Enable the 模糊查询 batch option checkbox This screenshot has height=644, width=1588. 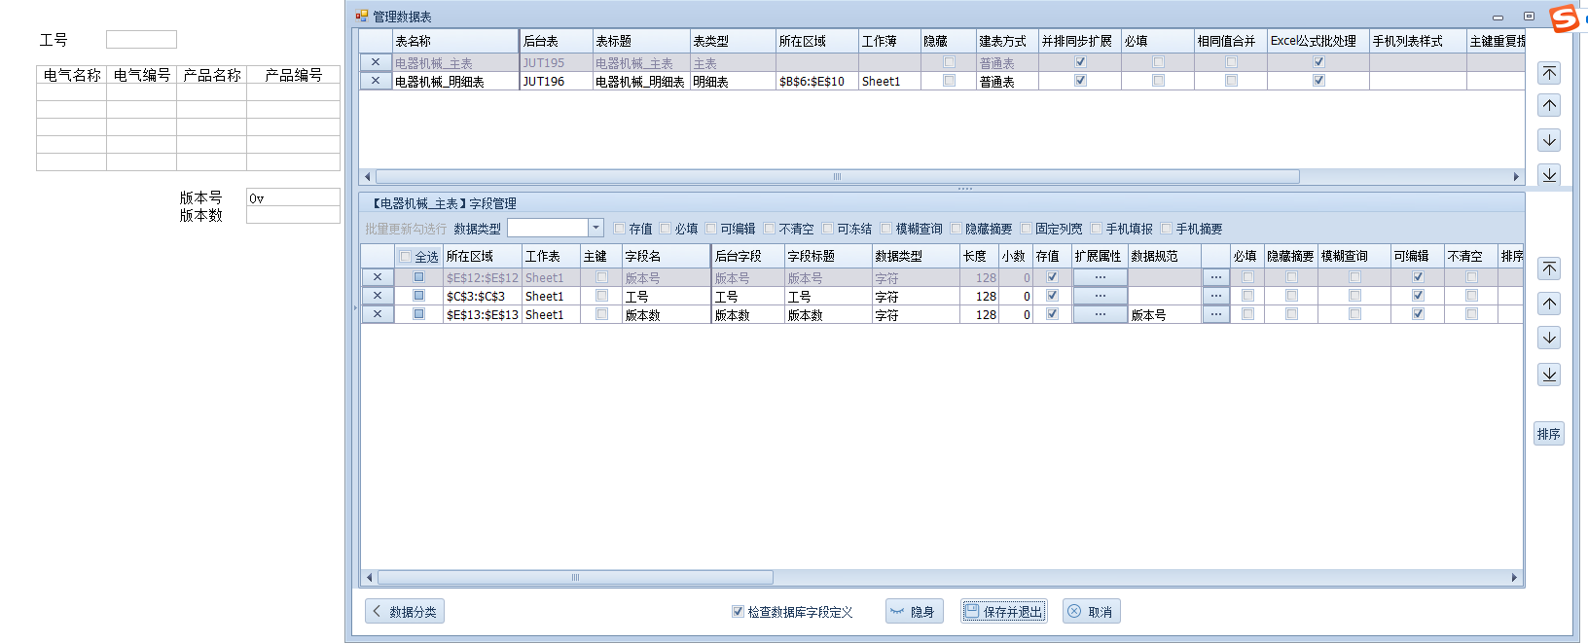(x=886, y=229)
